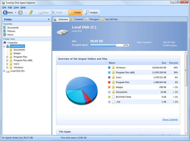Select Documents folder under Local Disk (C:)
This screenshot has width=190, height=141.
(19, 50)
